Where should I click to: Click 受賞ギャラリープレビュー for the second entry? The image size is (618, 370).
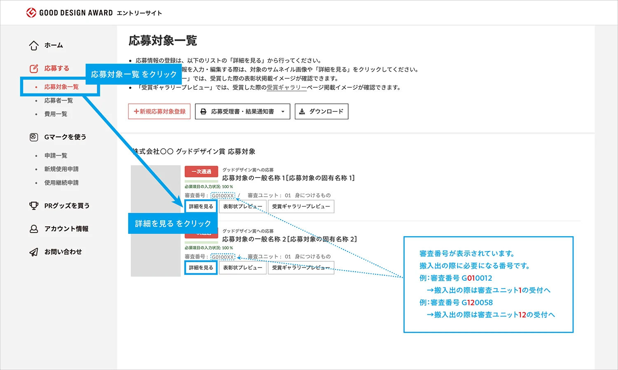pos(301,268)
